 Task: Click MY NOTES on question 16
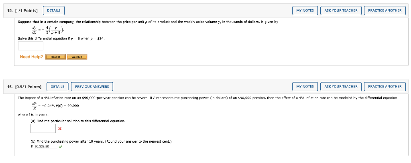point(305,87)
